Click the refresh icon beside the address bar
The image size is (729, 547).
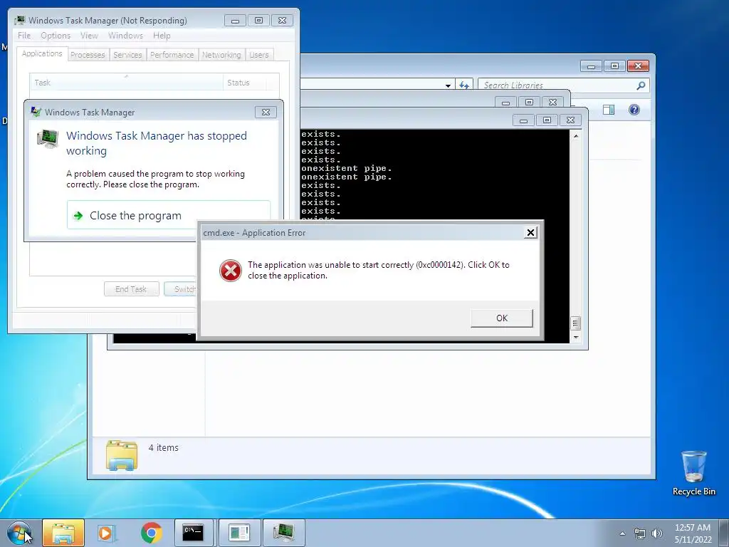coord(463,85)
